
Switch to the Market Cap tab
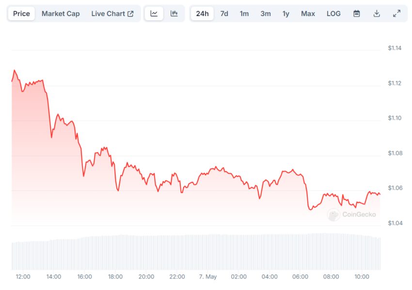click(61, 14)
